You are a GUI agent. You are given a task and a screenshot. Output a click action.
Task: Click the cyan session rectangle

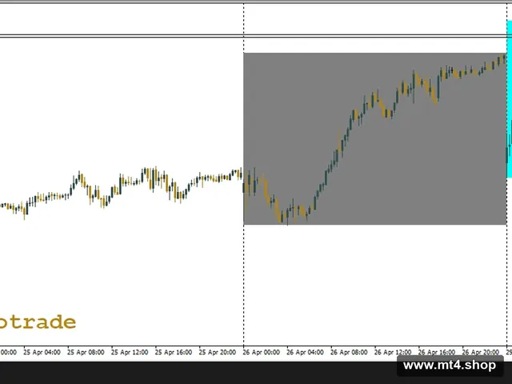(509, 99)
